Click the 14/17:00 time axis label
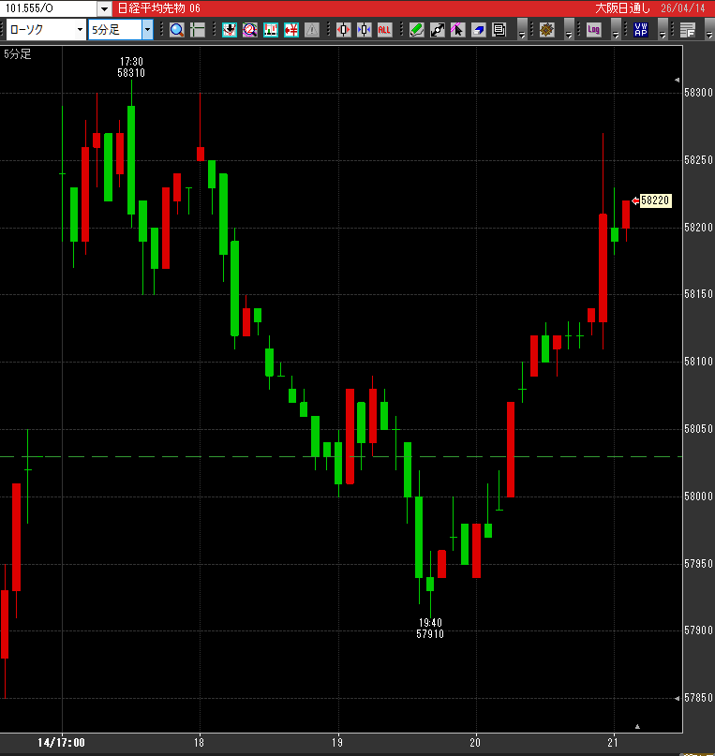 tap(61, 743)
